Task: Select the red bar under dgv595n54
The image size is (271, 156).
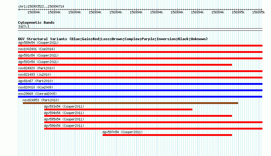Action: [x=153, y=122]
